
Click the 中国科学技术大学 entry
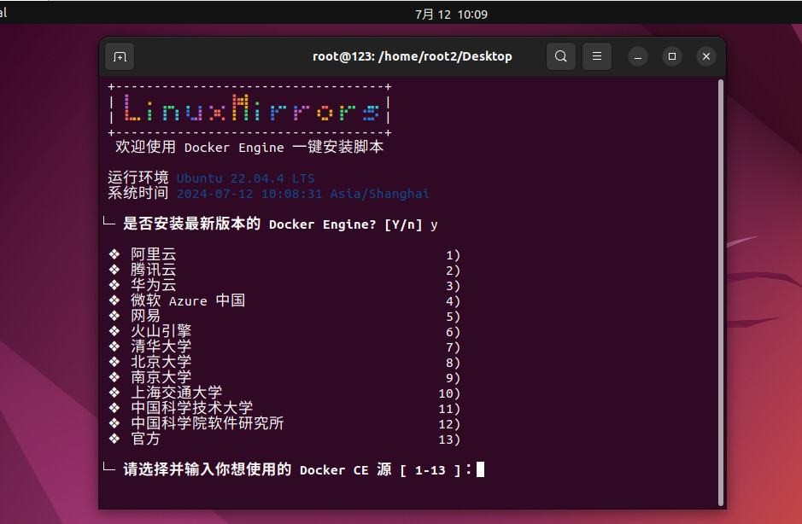tap(284, 408)
